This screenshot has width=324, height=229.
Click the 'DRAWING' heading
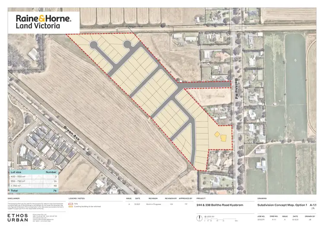[262, 198]
